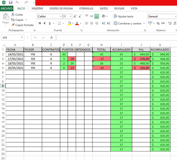Select PnL cell $ -376,00
This screenshot has height=160, width=177.
pos(141,59)
